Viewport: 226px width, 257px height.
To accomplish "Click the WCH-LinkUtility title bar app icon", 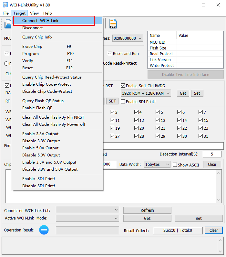I will [x=5, y=5].
